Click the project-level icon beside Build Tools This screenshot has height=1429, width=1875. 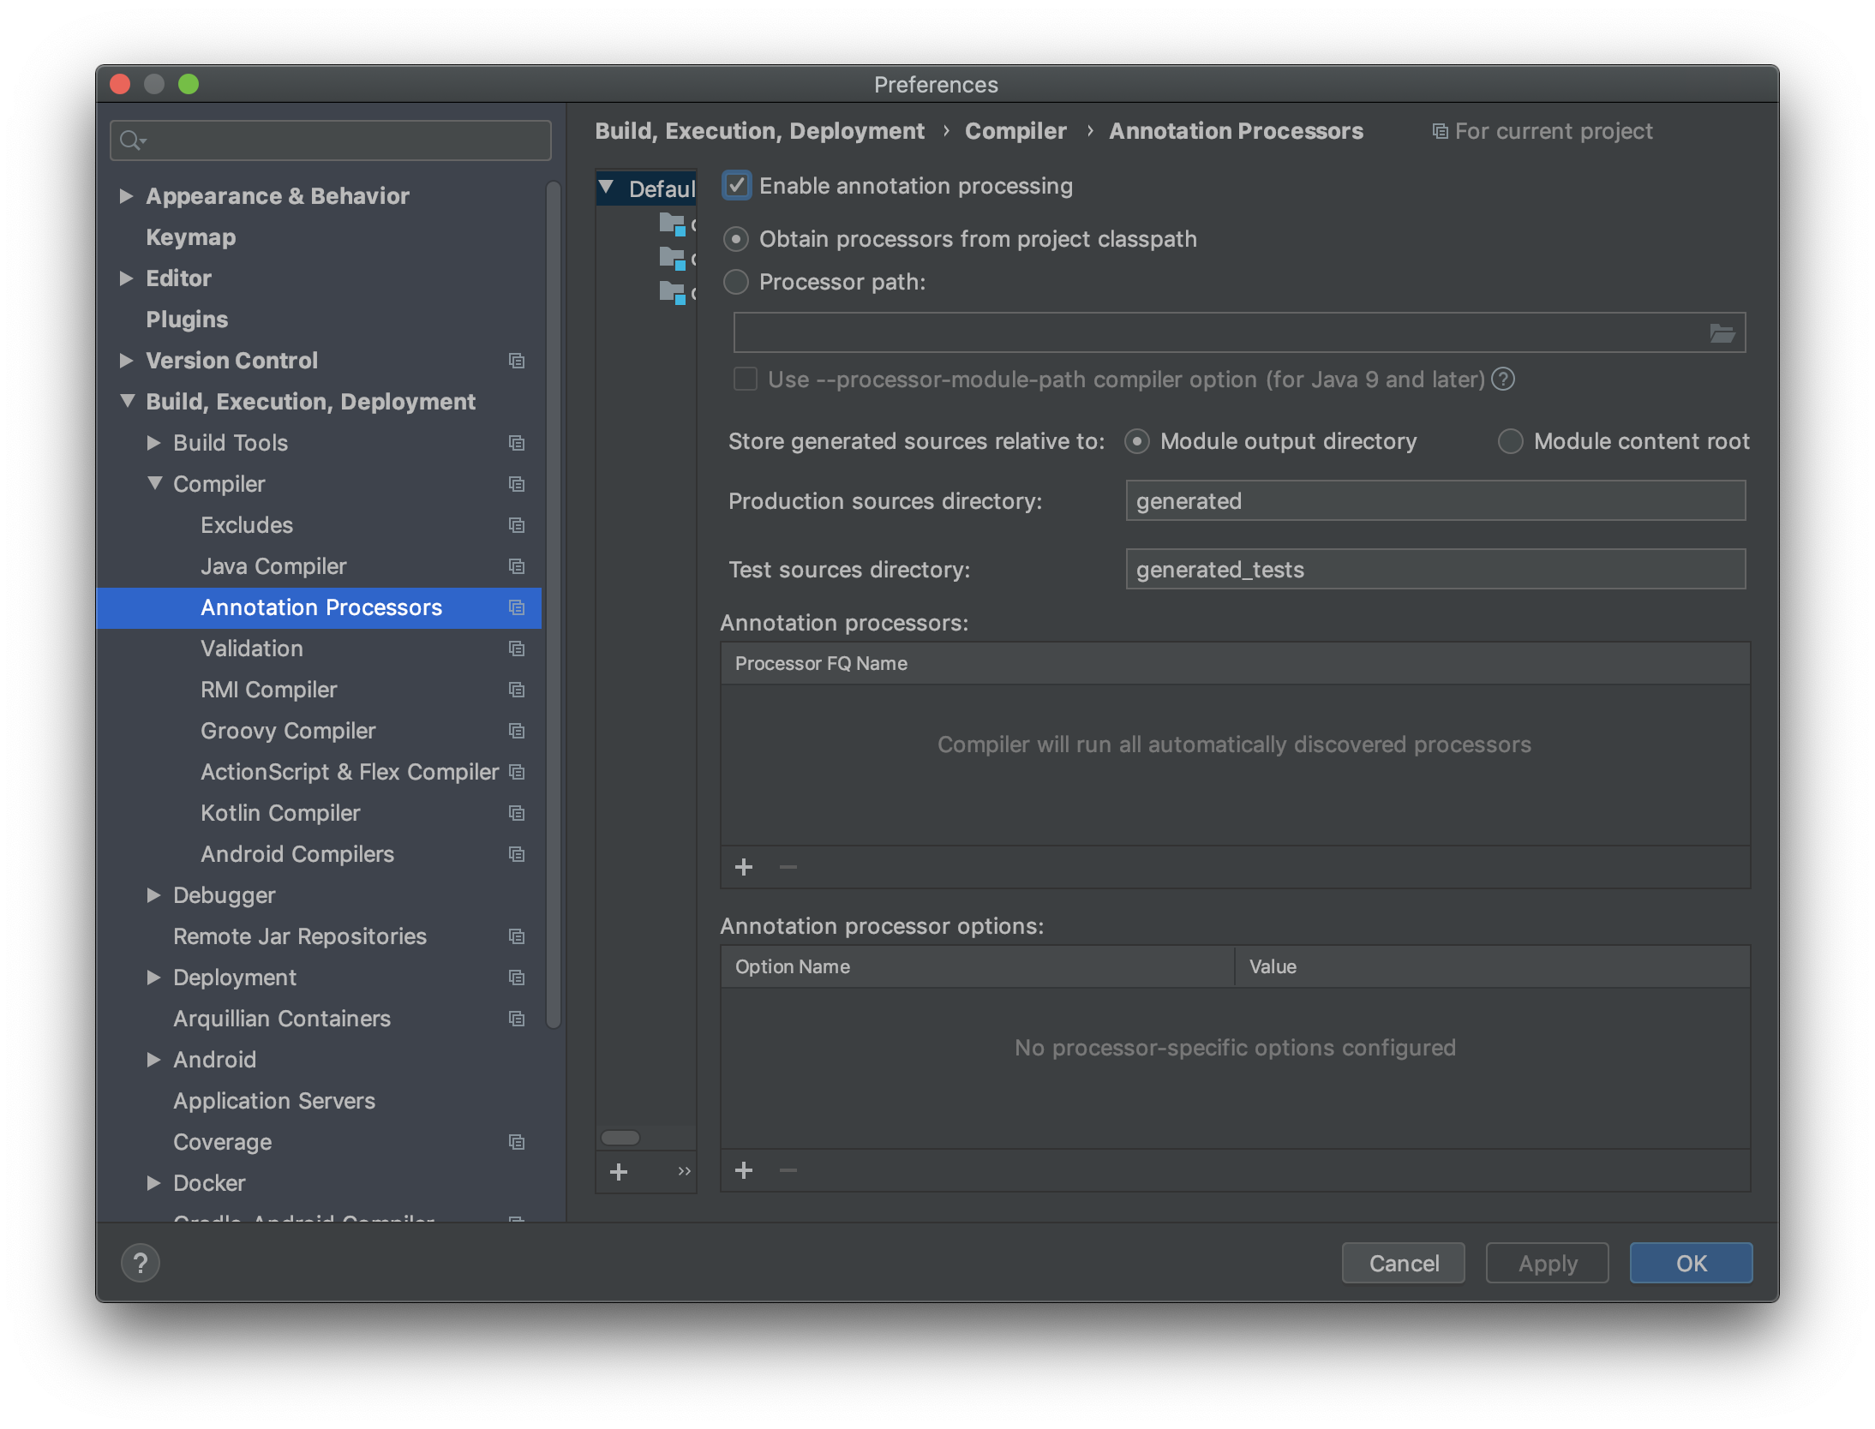coord(517,443)
